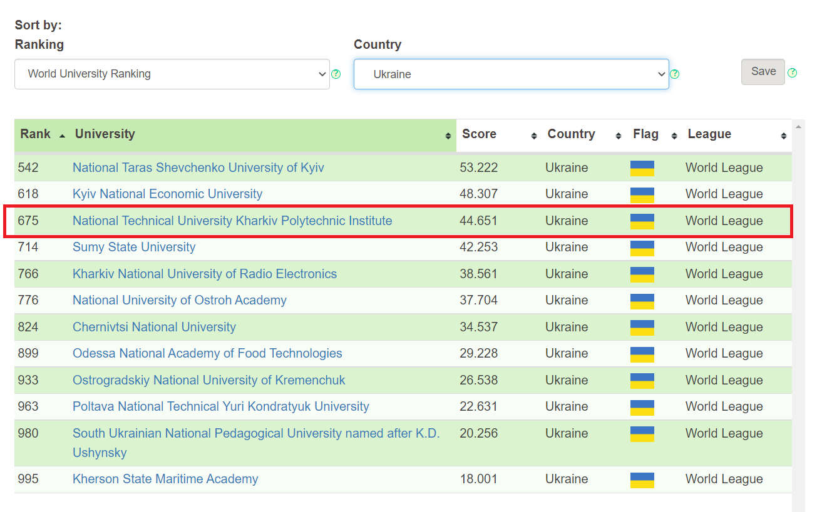The width and height of the screenshot is (817, 512).
Task: Click score value 26.538
Action: tap(478, 380)
